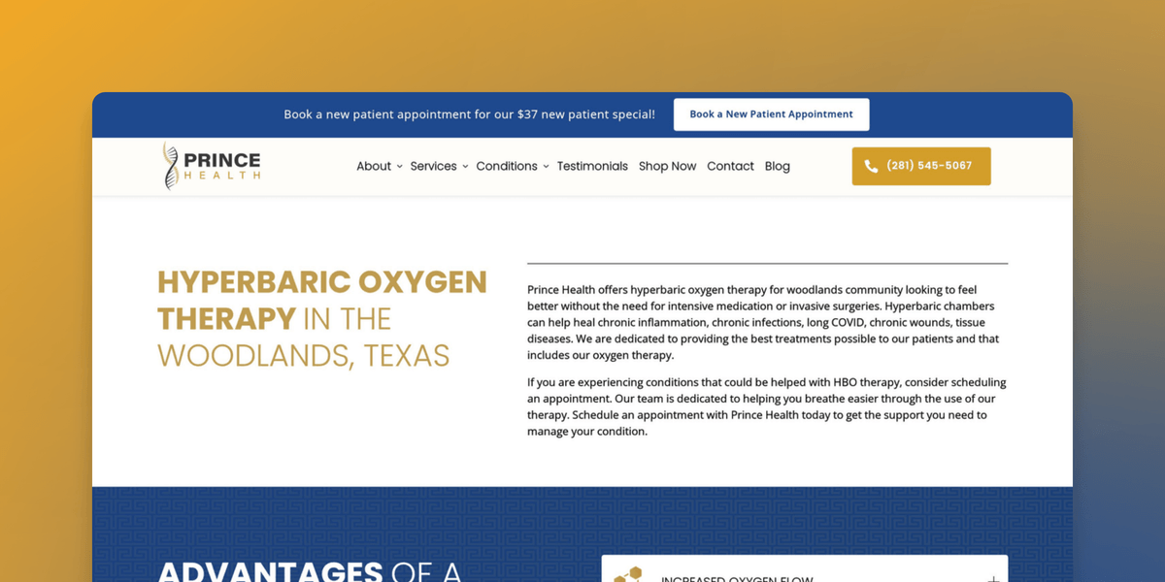Expand the Conditions dropdown chevron

(x=546, y=166)
